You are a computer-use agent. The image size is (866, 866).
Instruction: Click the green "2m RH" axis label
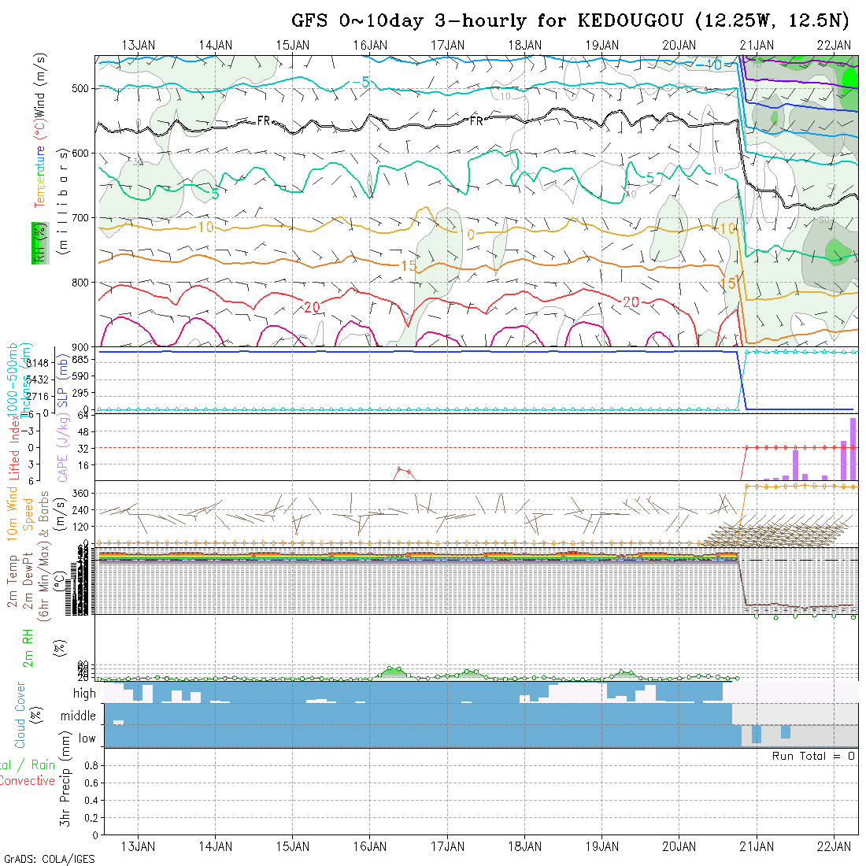(x=28, y=646)
